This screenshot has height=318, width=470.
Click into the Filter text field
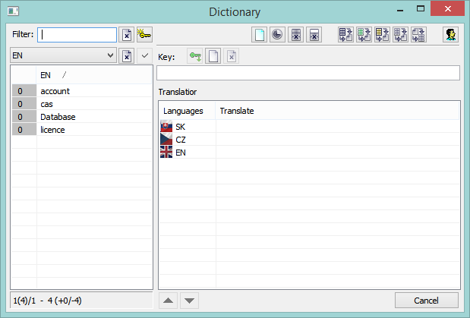click(x=77, y=35)
